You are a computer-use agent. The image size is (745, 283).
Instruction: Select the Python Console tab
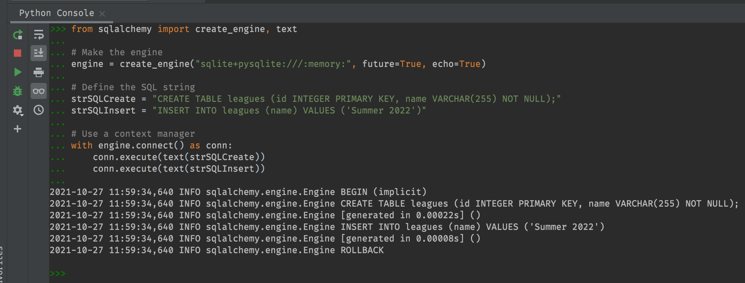pyautogui.click(x=57, y=13)
